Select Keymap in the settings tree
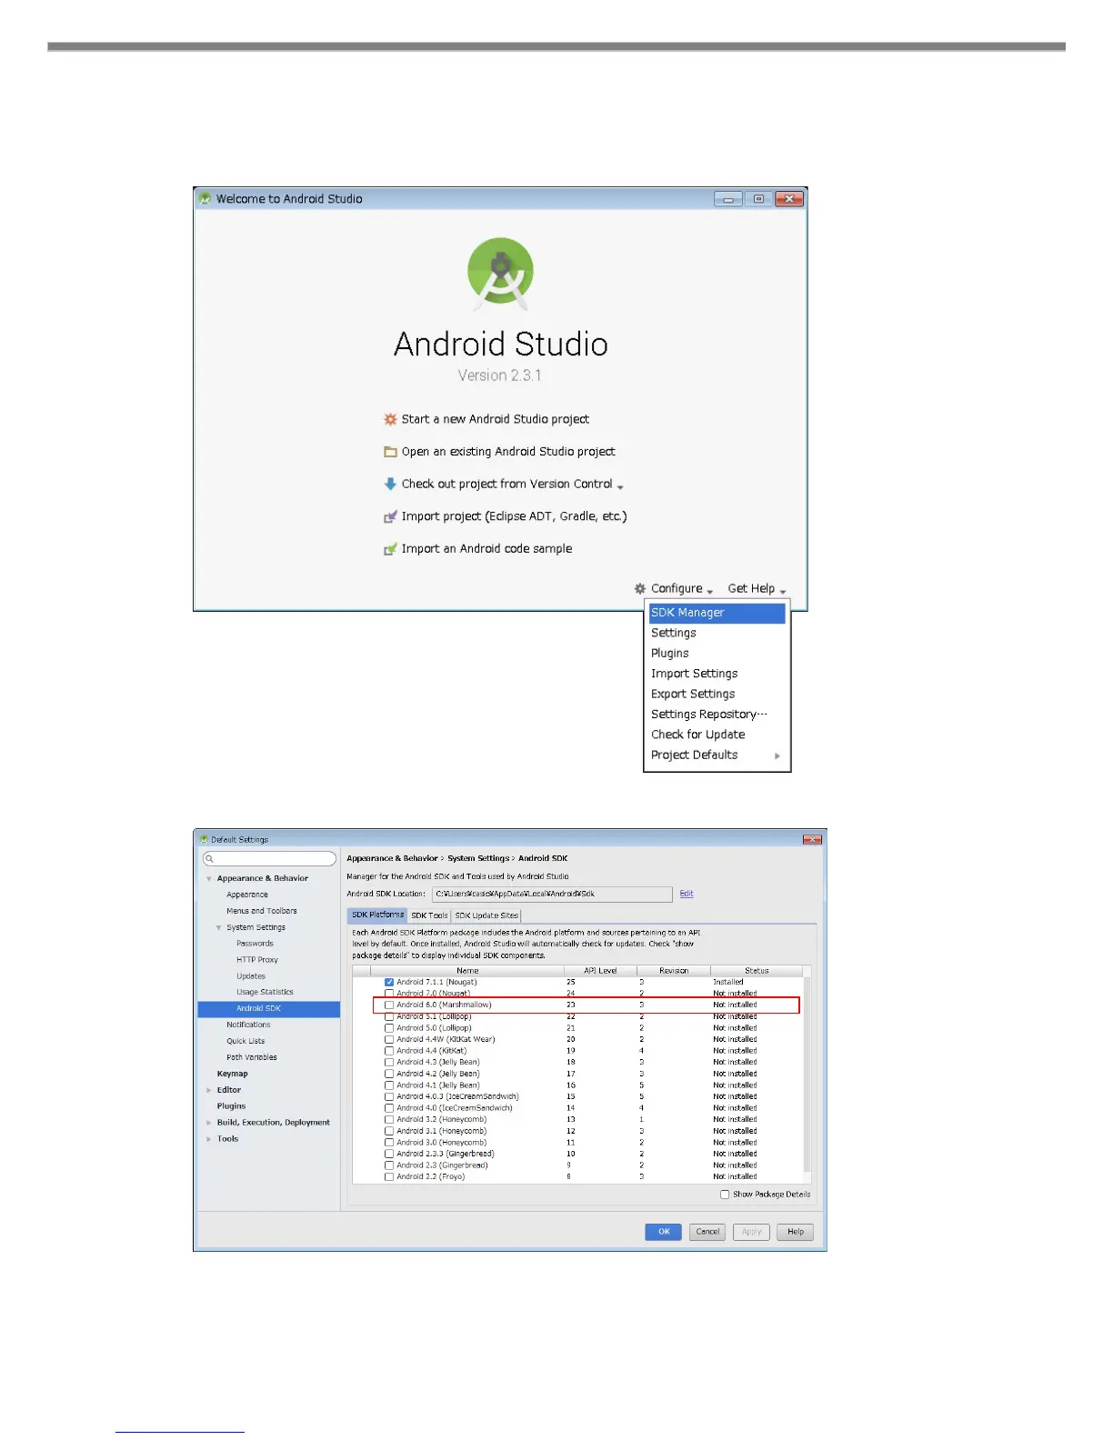Viewport: 1113px width, 1440px height. click(x=232, y=1074)
